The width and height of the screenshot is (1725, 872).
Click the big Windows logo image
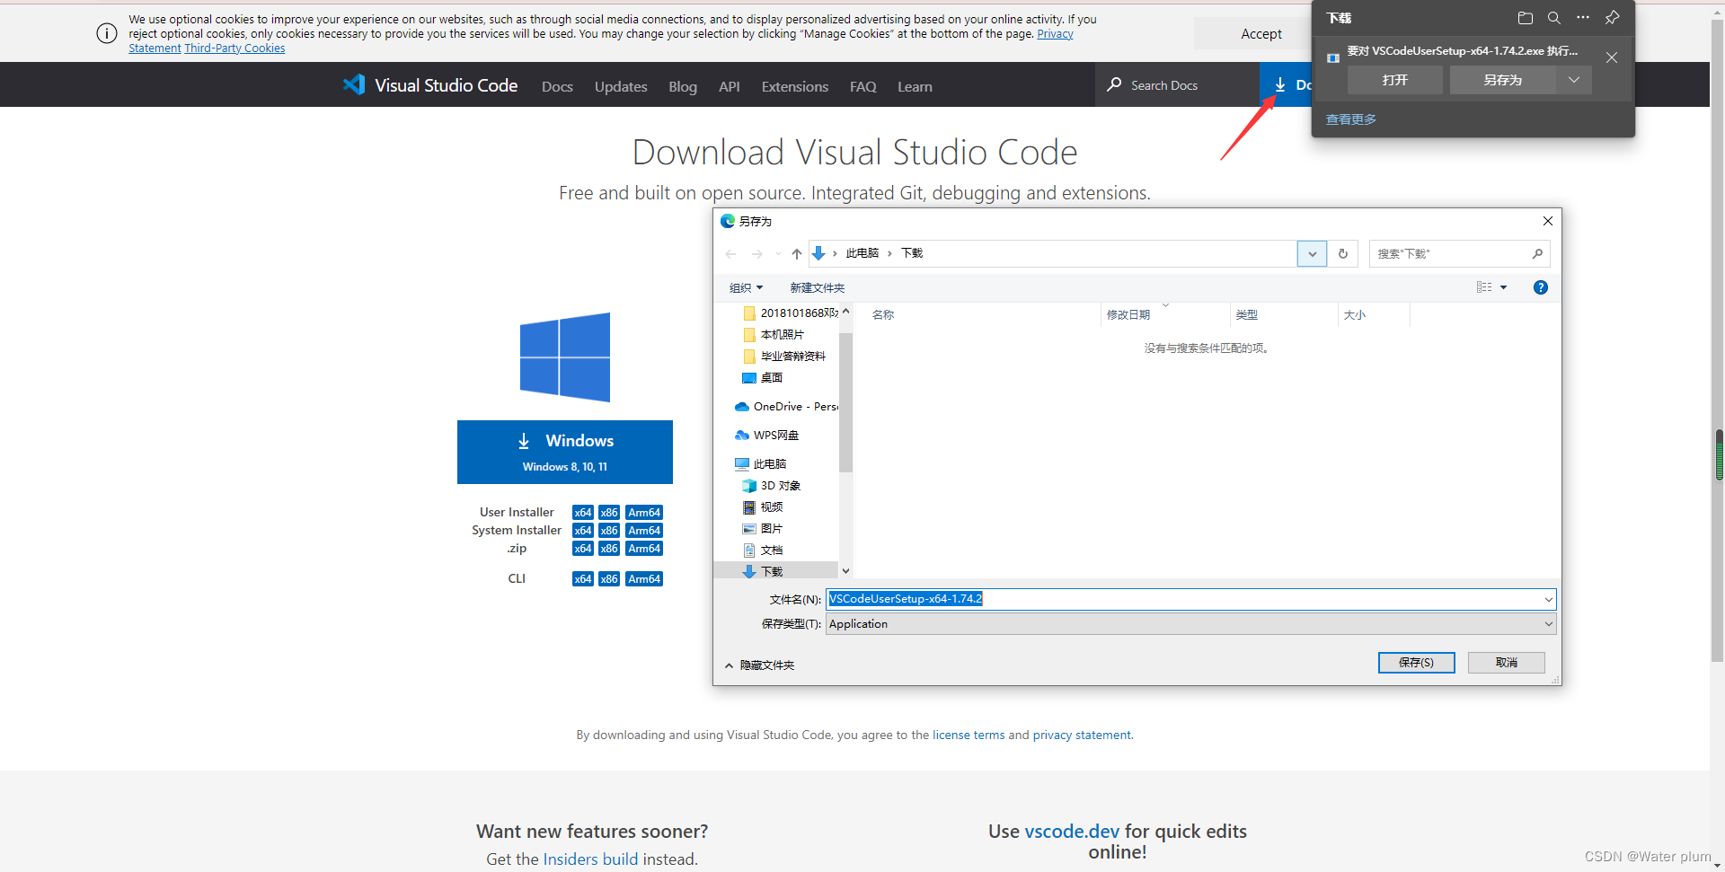click(x=565, y=357)
